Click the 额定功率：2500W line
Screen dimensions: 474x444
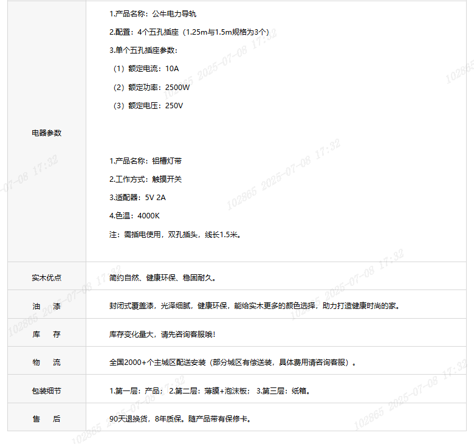click(x=151, y=87)
